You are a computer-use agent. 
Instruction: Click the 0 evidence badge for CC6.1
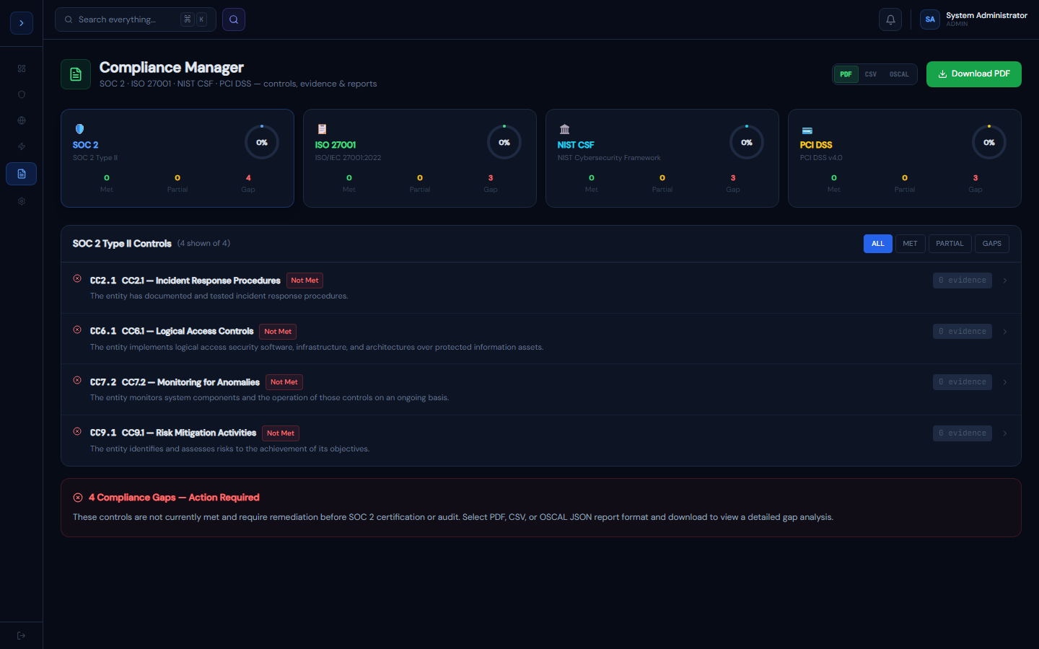click(x=963, y=332)
